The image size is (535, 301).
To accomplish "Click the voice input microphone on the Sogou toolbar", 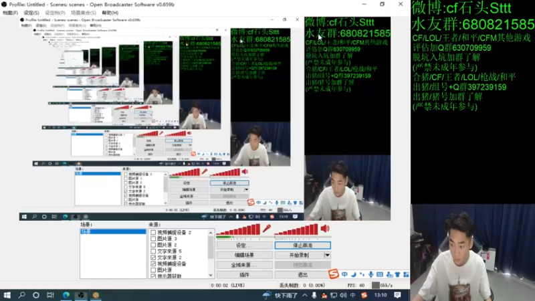I will (x=370, y=274).
